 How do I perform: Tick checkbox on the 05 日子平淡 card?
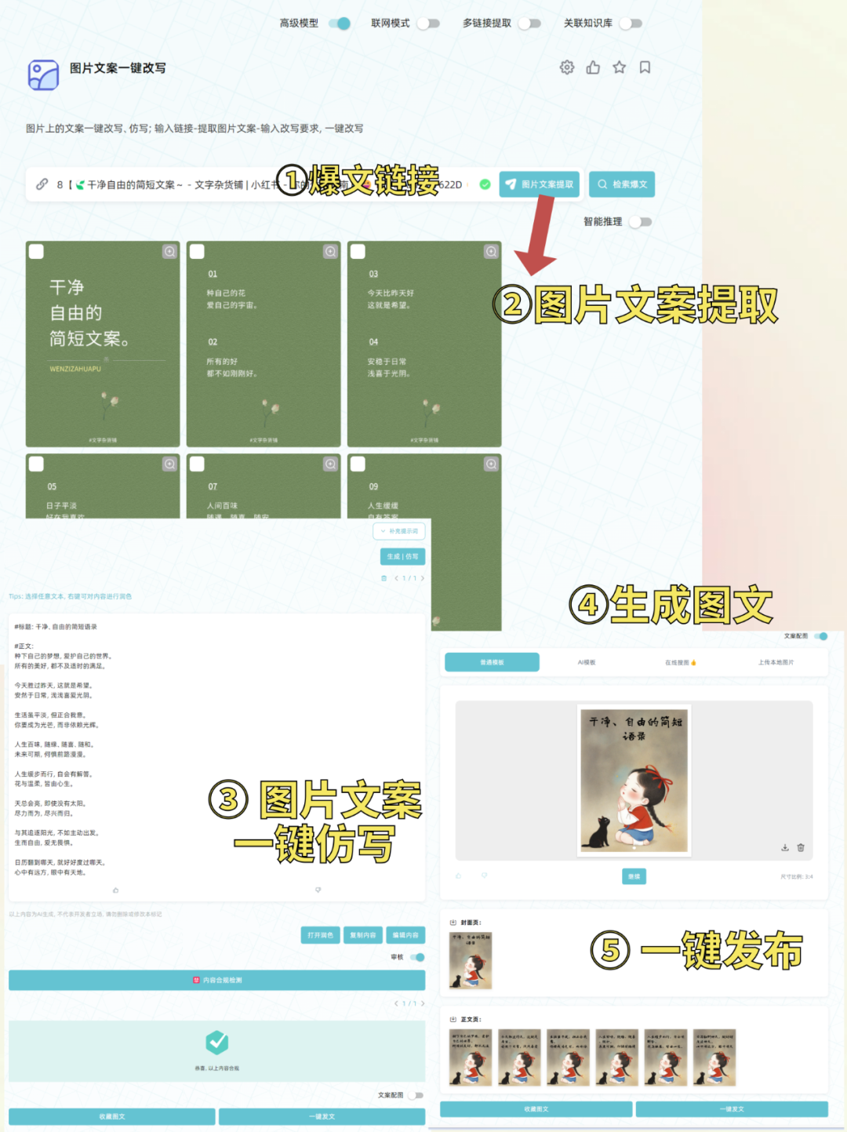[x=36, y=464]
